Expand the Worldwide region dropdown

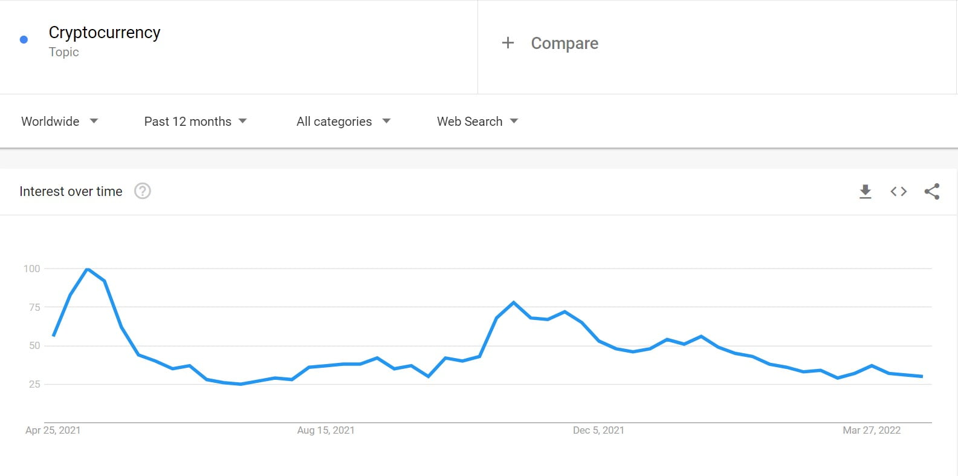tap(60, 122)
